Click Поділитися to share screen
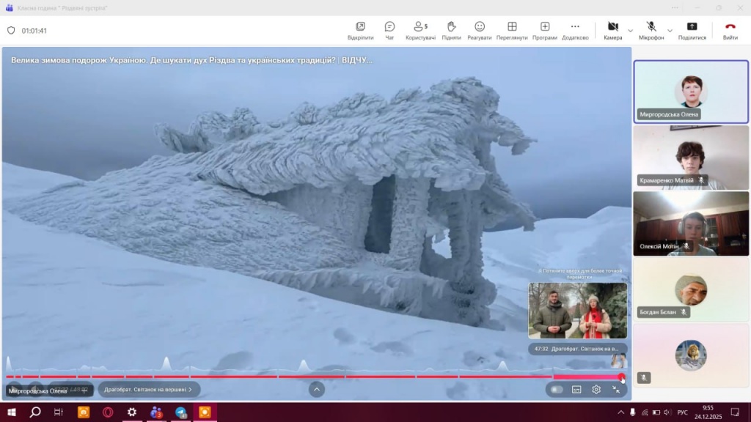The width and height of the screenshot is (751, 422). (692, 30)
